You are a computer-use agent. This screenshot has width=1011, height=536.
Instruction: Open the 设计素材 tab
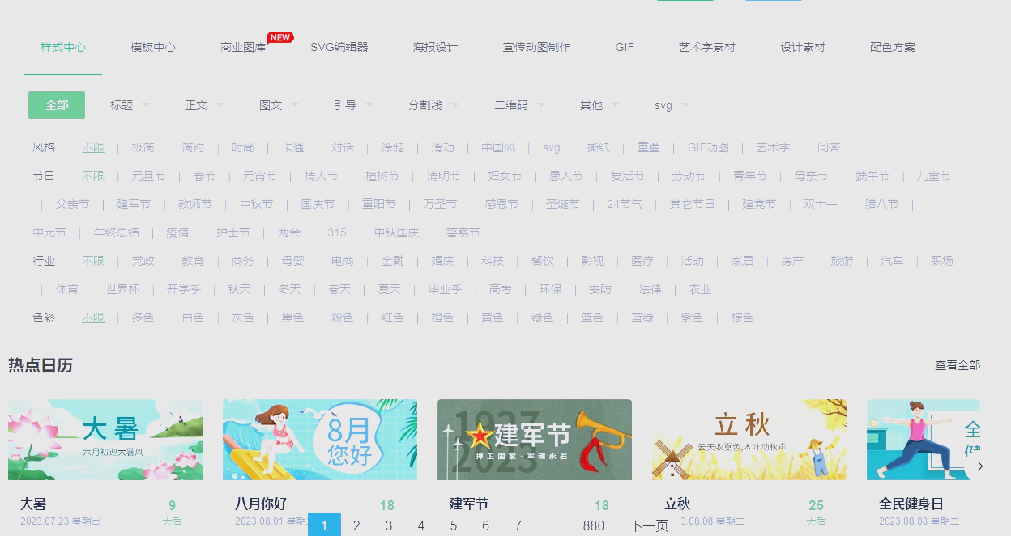(803, 47)
